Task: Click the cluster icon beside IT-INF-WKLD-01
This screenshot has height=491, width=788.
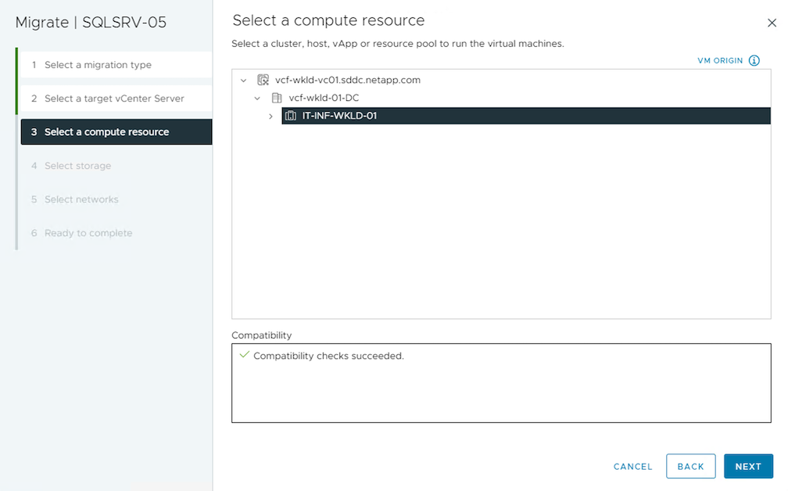Action: click(291, 116)
